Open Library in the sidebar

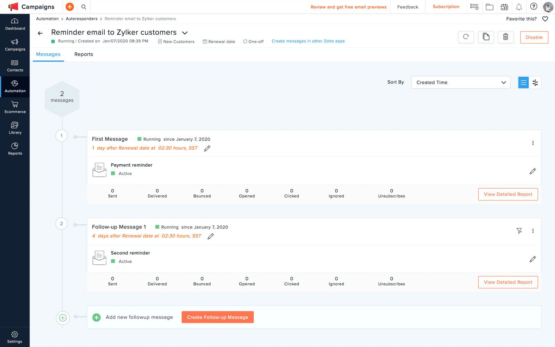15,128
